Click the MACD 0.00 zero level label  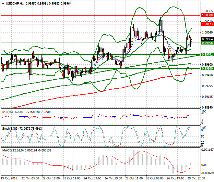click(204, 165)
